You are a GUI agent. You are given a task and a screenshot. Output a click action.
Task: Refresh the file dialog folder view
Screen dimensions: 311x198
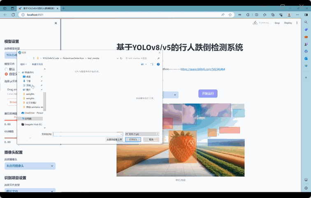121,58
